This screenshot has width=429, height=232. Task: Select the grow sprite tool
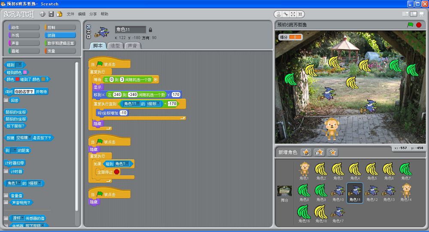click(293, 14)
